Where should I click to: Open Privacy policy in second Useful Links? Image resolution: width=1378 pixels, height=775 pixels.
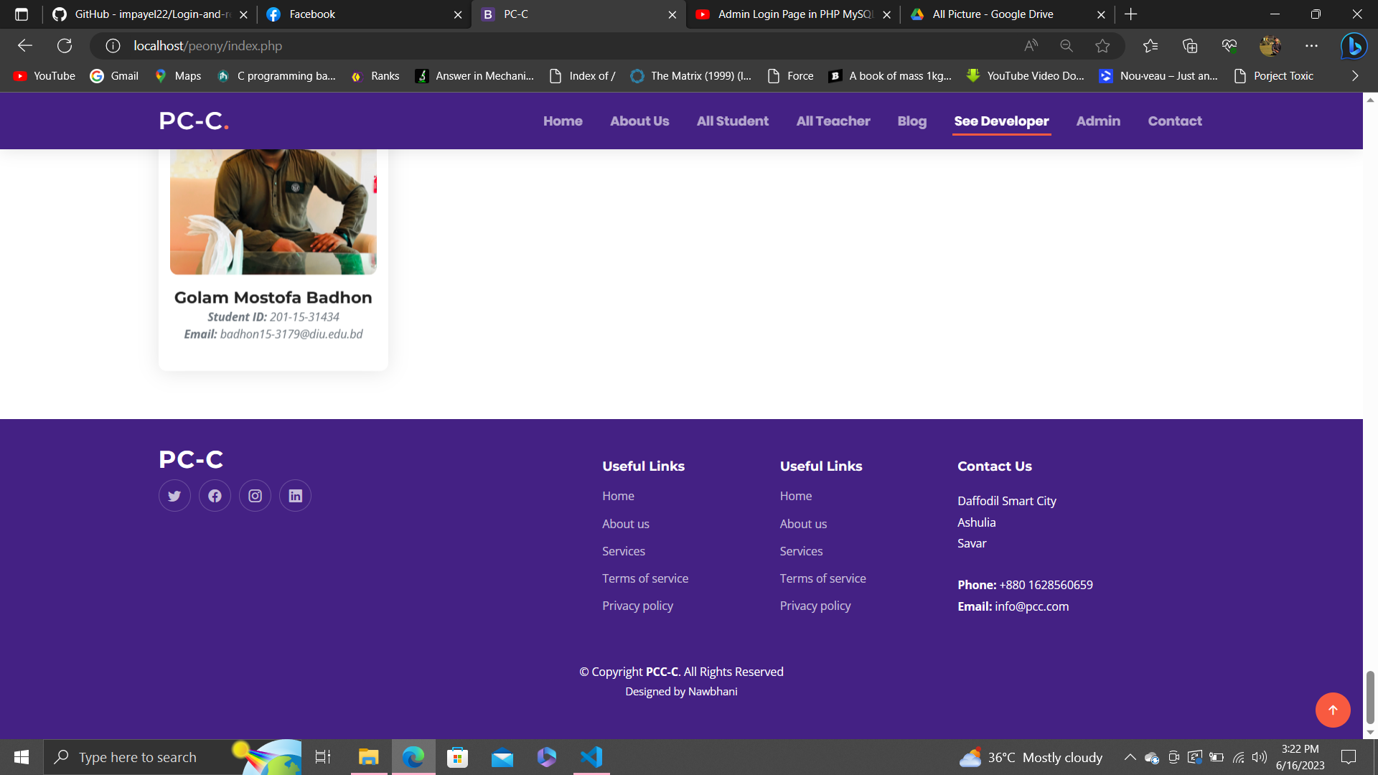[815, 606]
